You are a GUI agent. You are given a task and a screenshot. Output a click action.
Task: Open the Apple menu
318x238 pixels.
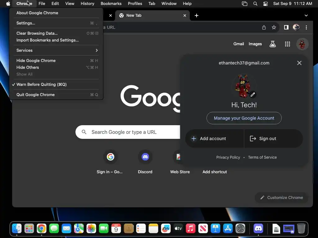[8, 4]
